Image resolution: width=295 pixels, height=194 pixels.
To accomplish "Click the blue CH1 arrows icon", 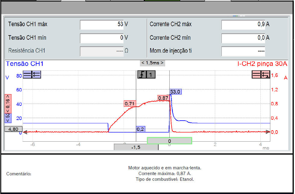I will click(36, 75).
